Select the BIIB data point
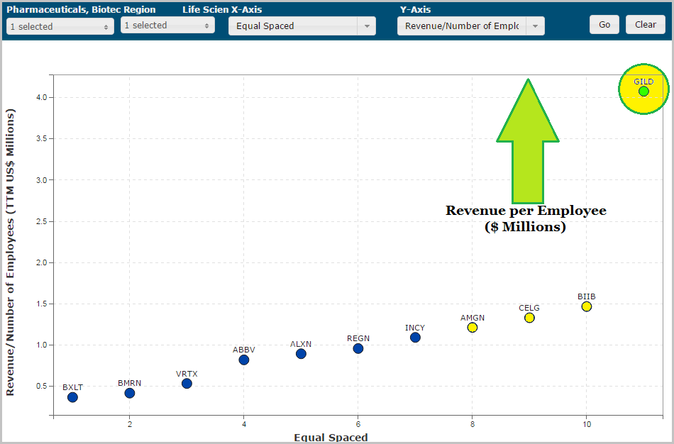674x444 pixels. (587, 306)
